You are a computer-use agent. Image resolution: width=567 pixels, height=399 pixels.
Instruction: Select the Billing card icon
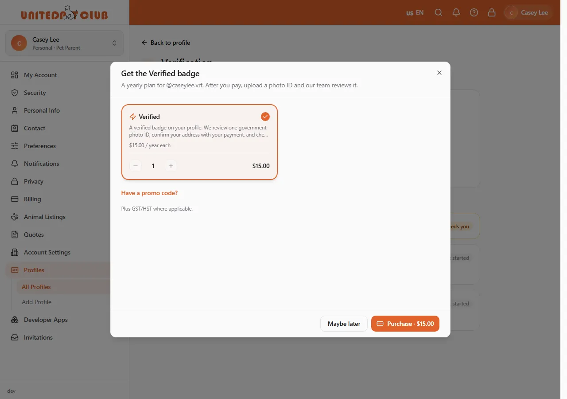(x=15, y=199)
